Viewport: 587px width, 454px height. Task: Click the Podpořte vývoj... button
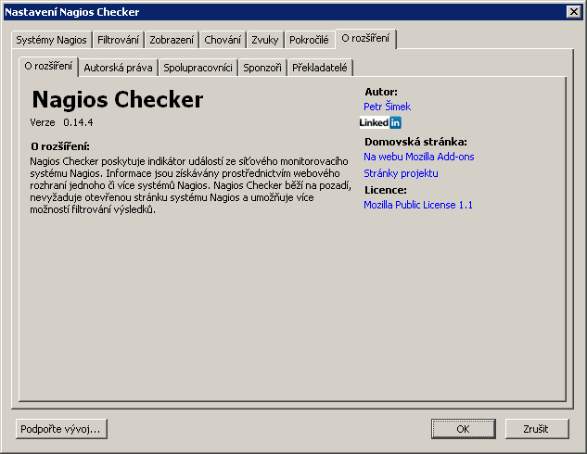[61, 429]
